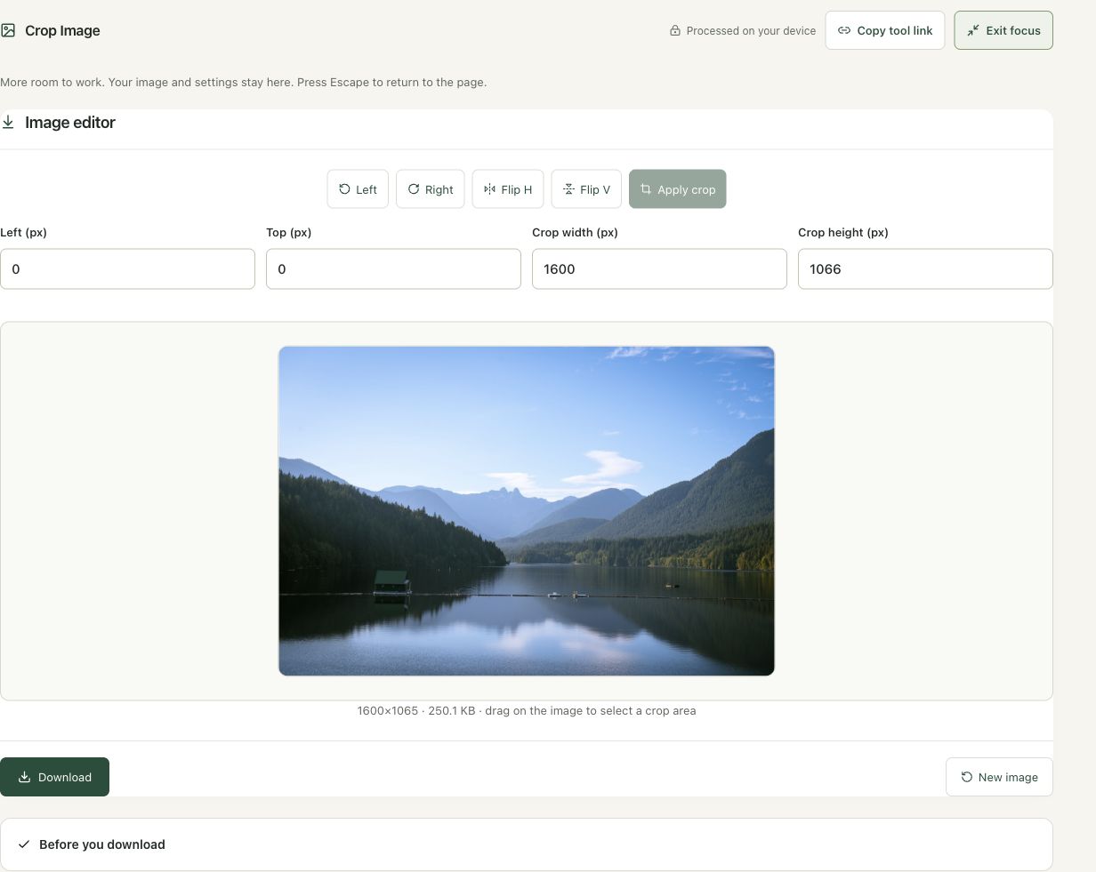1096x872 pixels.
Task: Click the collapse arrows icon in Exit focus
Action: (x=973, y=30)
